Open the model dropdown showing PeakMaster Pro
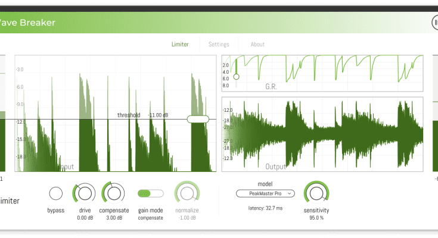Screen dimensions: 438x238 pos(265,193)
